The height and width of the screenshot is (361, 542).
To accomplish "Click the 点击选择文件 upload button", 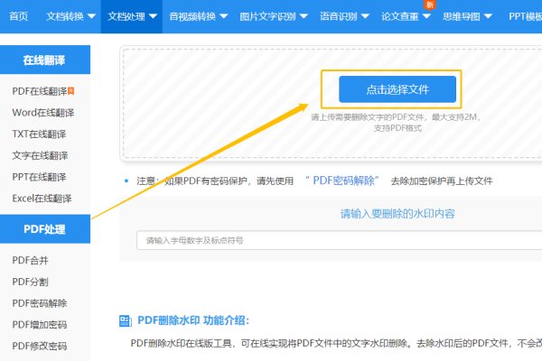I will (x=397, y=89).
